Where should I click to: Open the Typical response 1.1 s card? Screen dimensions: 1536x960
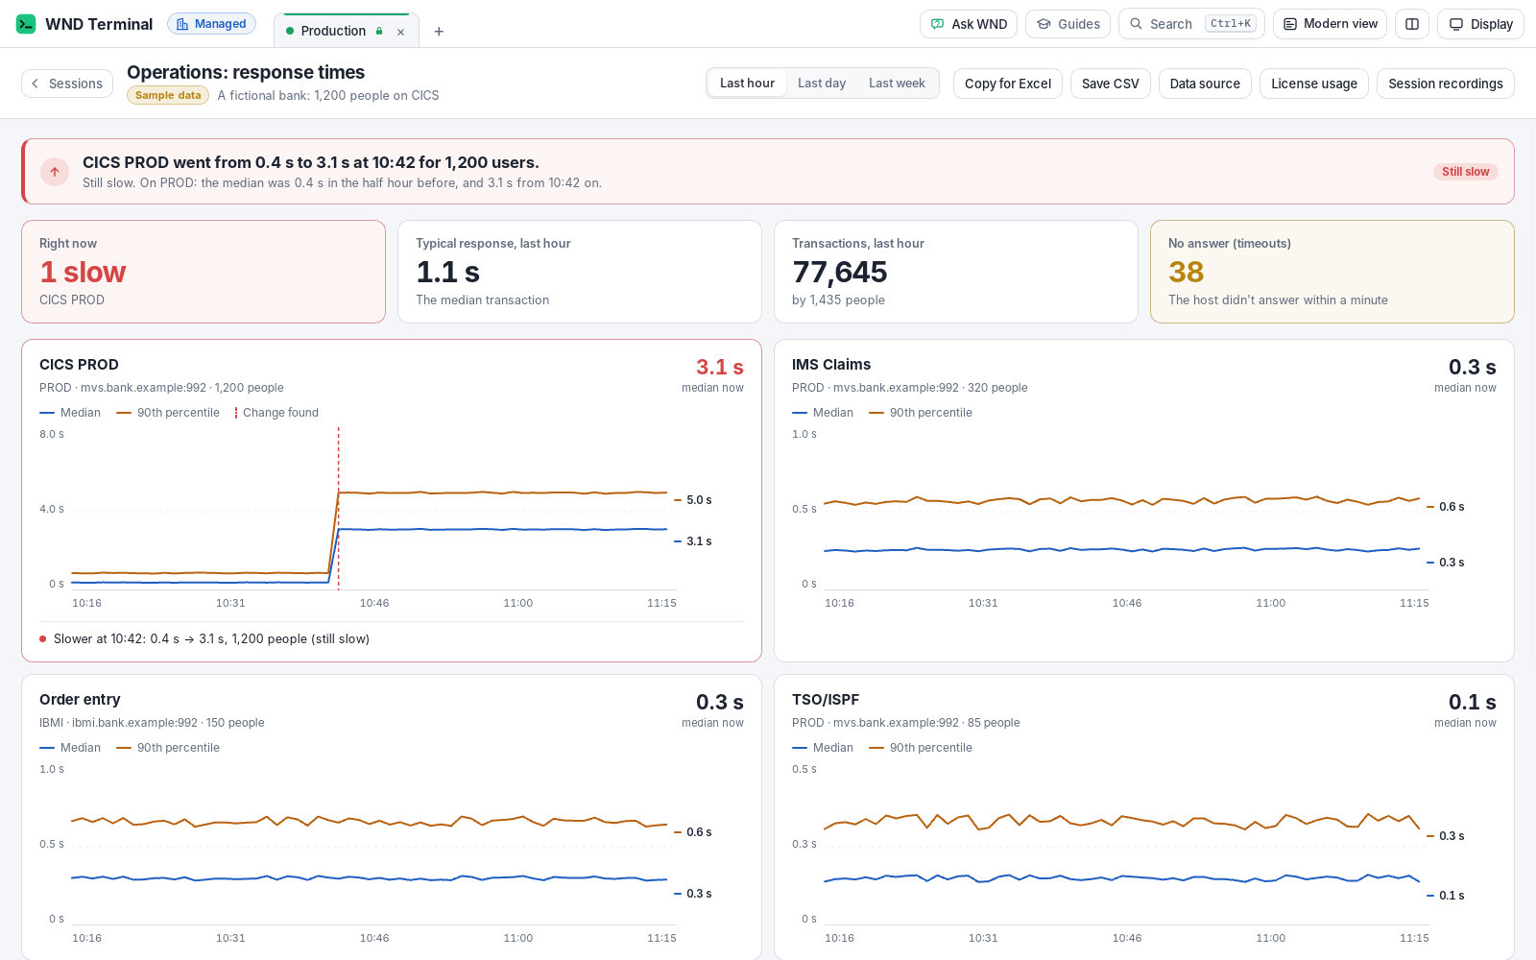point(580,272)
